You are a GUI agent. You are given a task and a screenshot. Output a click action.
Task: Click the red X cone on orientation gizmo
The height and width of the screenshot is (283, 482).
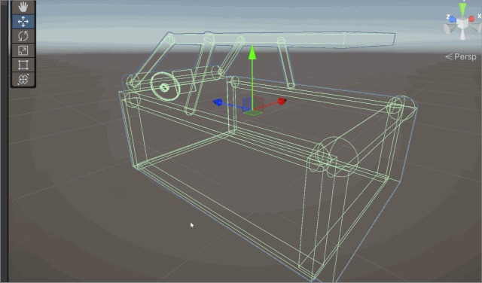471,19
